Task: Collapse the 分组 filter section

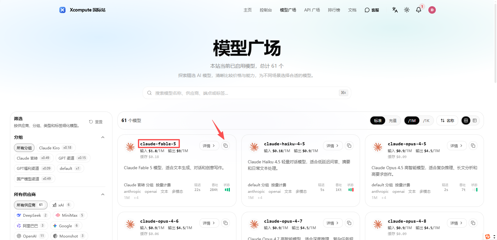Action: pyautogui.click(x=103, y=137)
